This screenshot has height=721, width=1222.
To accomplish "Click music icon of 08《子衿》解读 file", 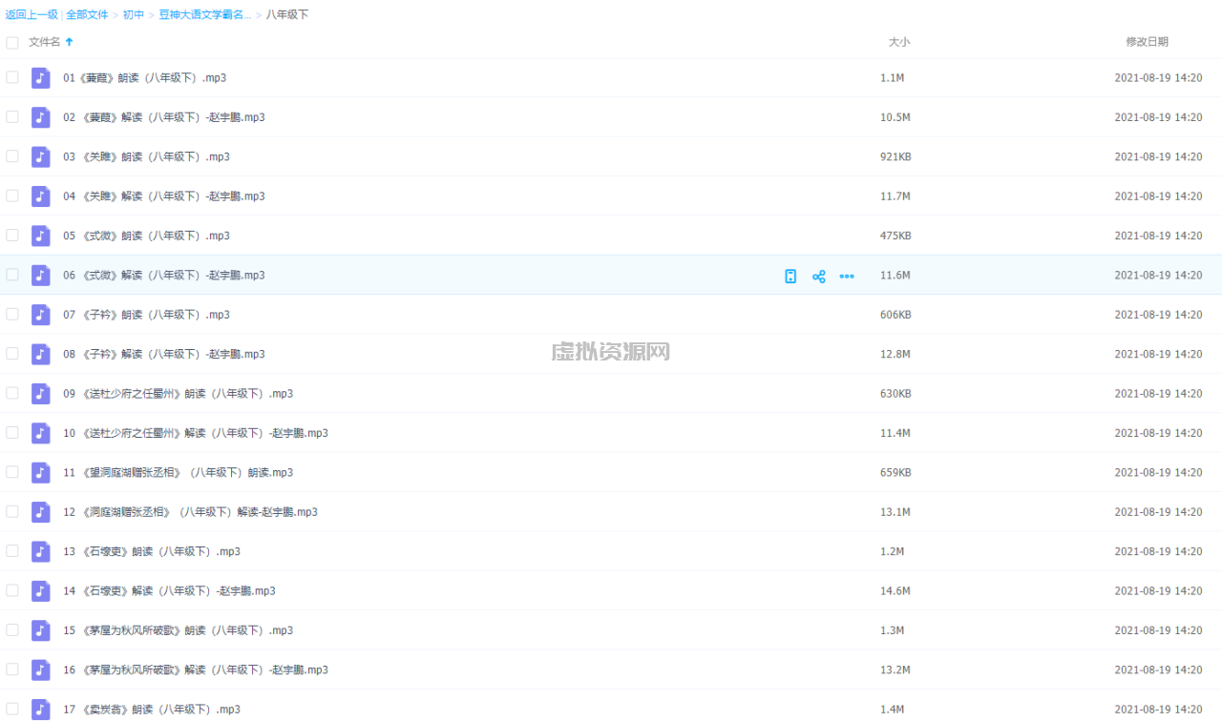I will pos(40,354).
